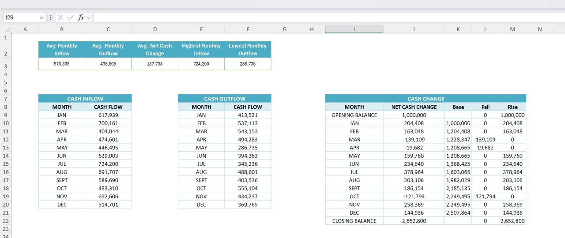Select net cash change value -19,682
Screen dimensions: 565x238
point(414,148)
